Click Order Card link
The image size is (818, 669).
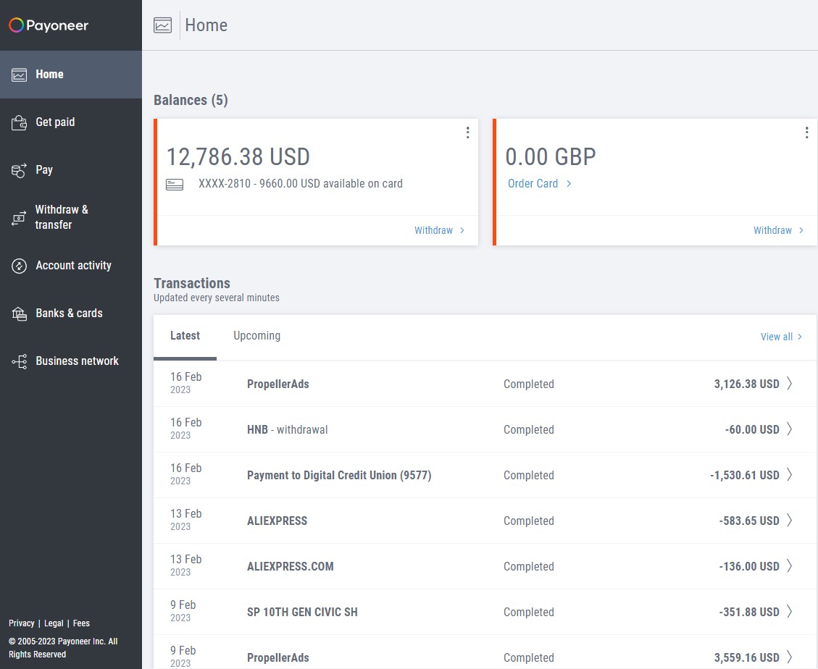click(x=540, y=184)
